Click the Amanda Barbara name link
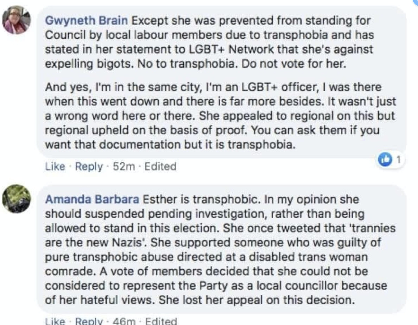 point(92,199)
